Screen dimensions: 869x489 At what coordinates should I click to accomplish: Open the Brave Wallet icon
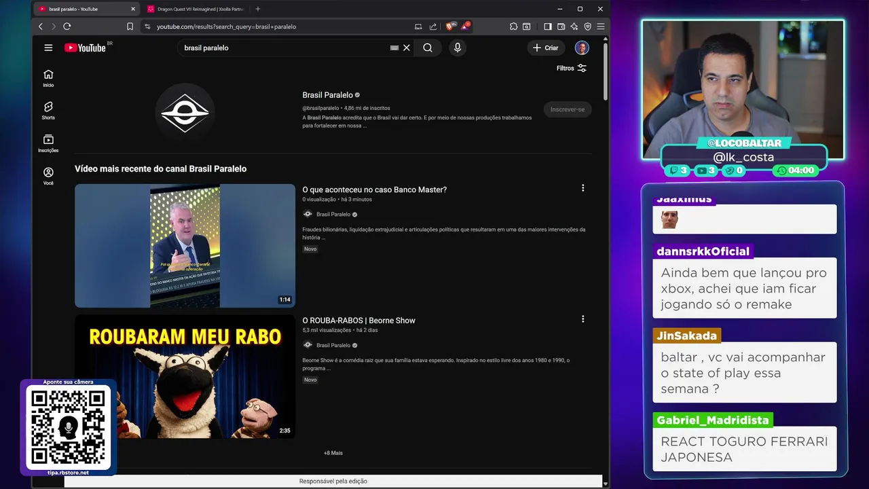point(561,26)
